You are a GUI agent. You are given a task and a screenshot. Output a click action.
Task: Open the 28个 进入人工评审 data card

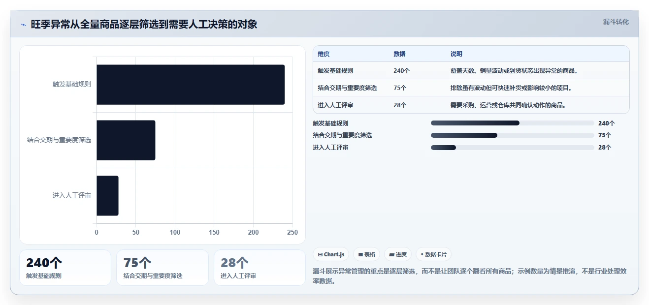pyautogui.click(x=260, y=268)
